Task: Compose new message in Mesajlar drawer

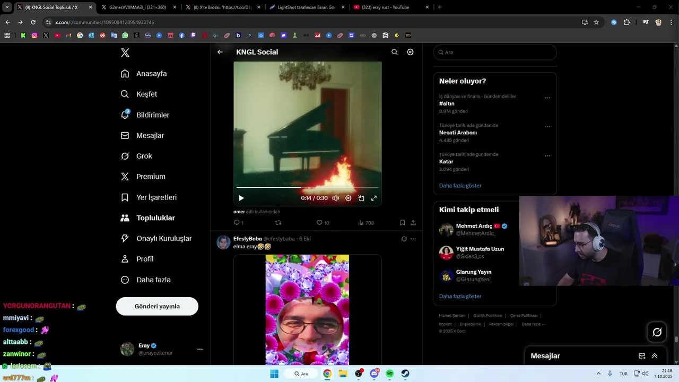Action: tap(642, 356)
